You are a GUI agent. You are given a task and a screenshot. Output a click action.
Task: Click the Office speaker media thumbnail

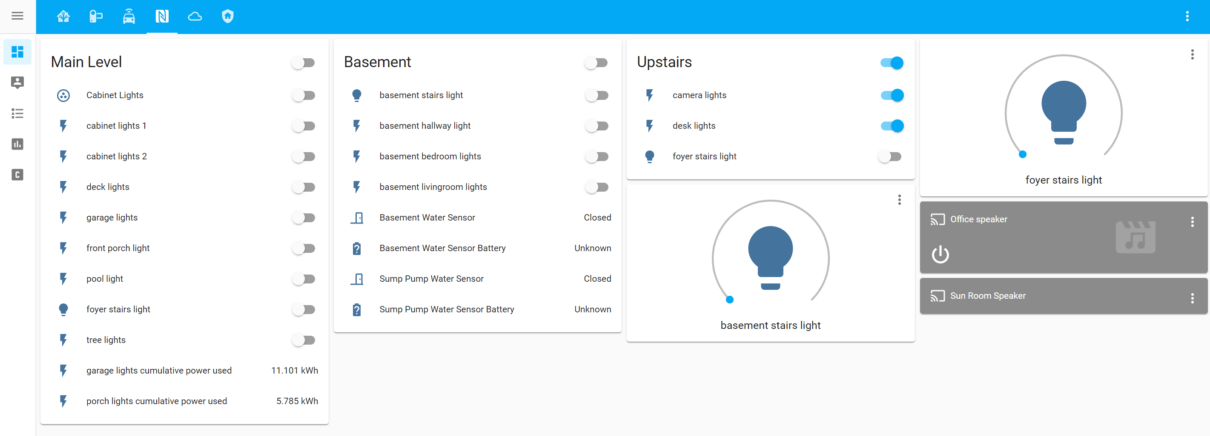pos(1135,237)
